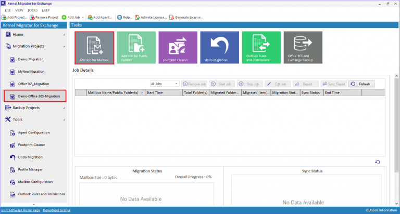Click the Remove Job button
The image size is (400, 214).
(194, 84)
